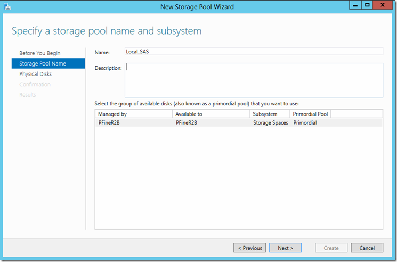Cancel the storage pool wizard
This screenshot has width=397, height=262.
[x=367, y=248]
